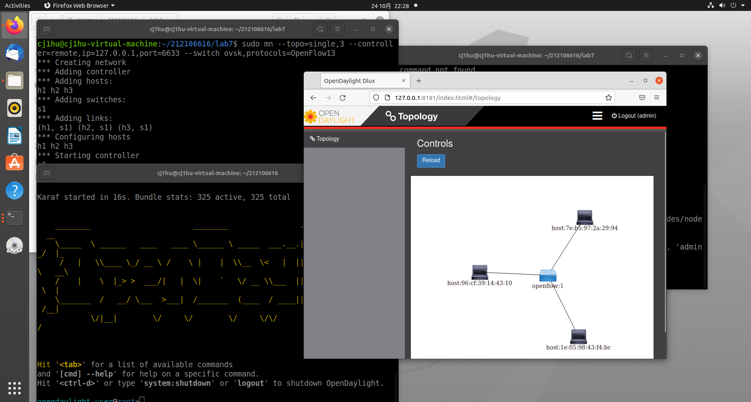The image size is (751, 402).
Task: Click the volume icon in top bar
Action: 722,6
